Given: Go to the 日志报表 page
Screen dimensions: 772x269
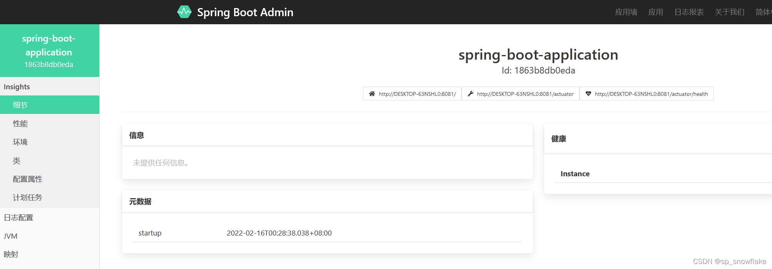Looking at the screenshot, I should (689, 12).
